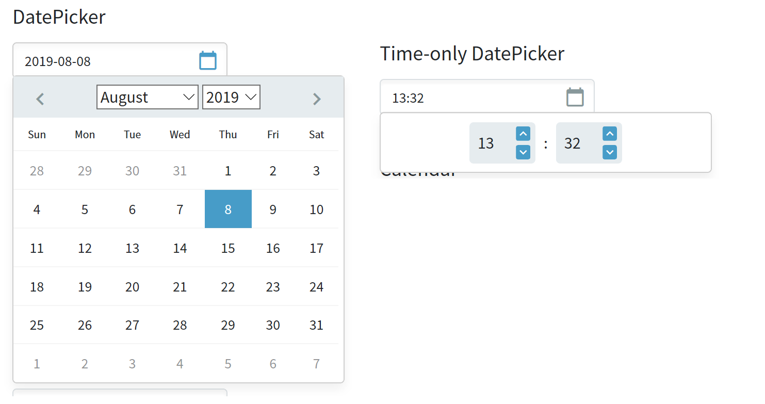
Task: Decrease the minutes using down arrow
Action: tap(610, 152)
